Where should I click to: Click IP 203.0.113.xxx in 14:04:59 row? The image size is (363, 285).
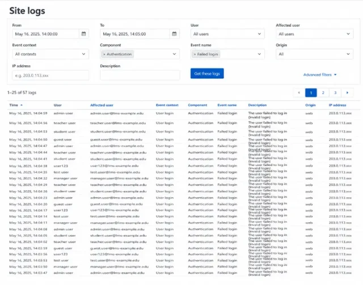[x=340, y=113]
